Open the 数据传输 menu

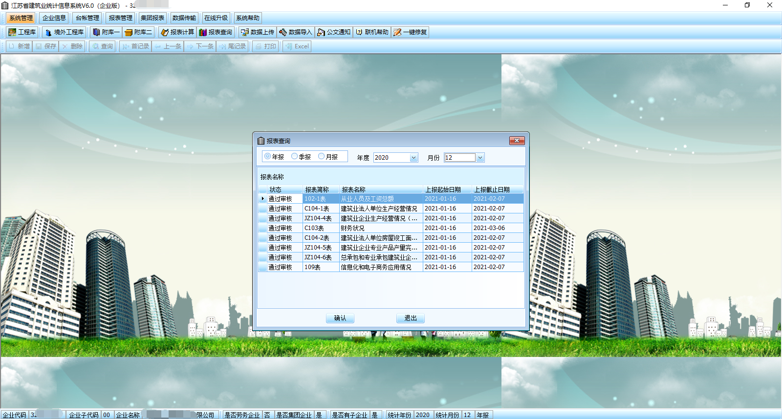coord(184,18)
